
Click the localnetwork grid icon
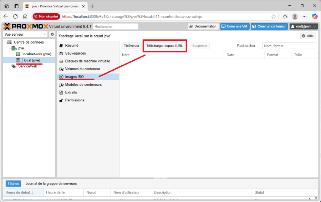pyautogui.click(x=18, y=54)
